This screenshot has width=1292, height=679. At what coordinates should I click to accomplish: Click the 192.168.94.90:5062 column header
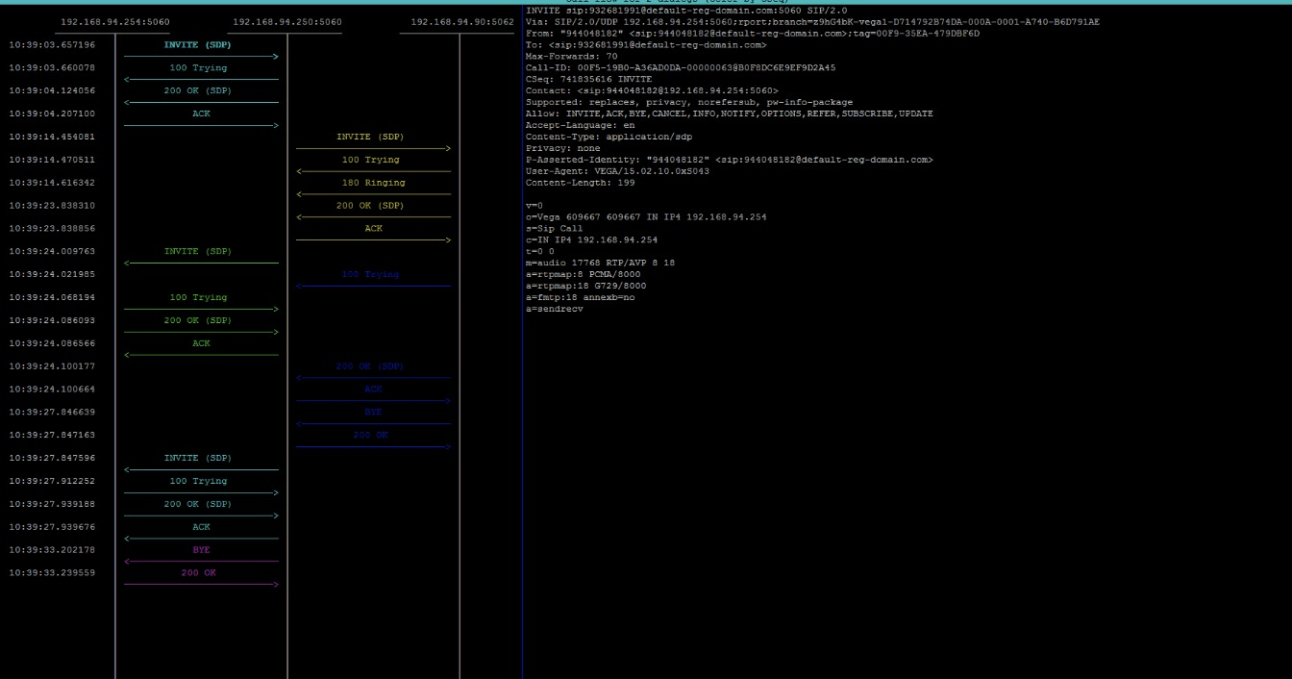[462, 22]
